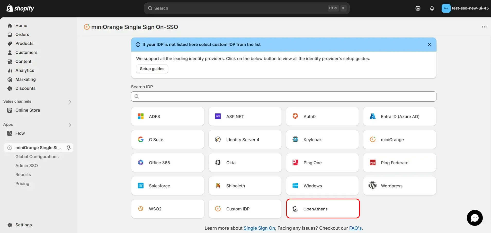Select the Ping Federate provider

pos(400,163)
